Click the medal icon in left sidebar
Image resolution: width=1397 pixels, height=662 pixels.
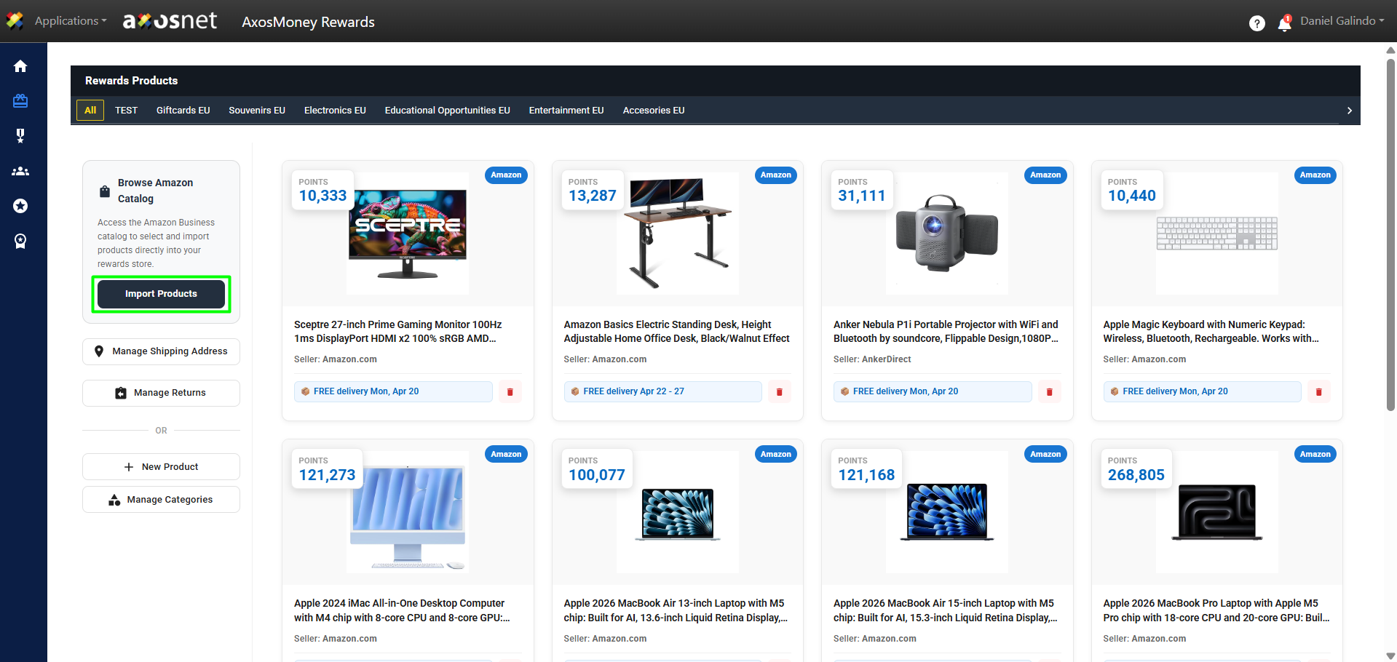pyautogui.click(x=20, y=135)
